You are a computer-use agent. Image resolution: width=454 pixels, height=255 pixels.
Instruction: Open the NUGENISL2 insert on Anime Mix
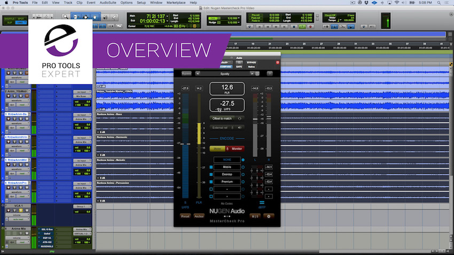[46, 246]
